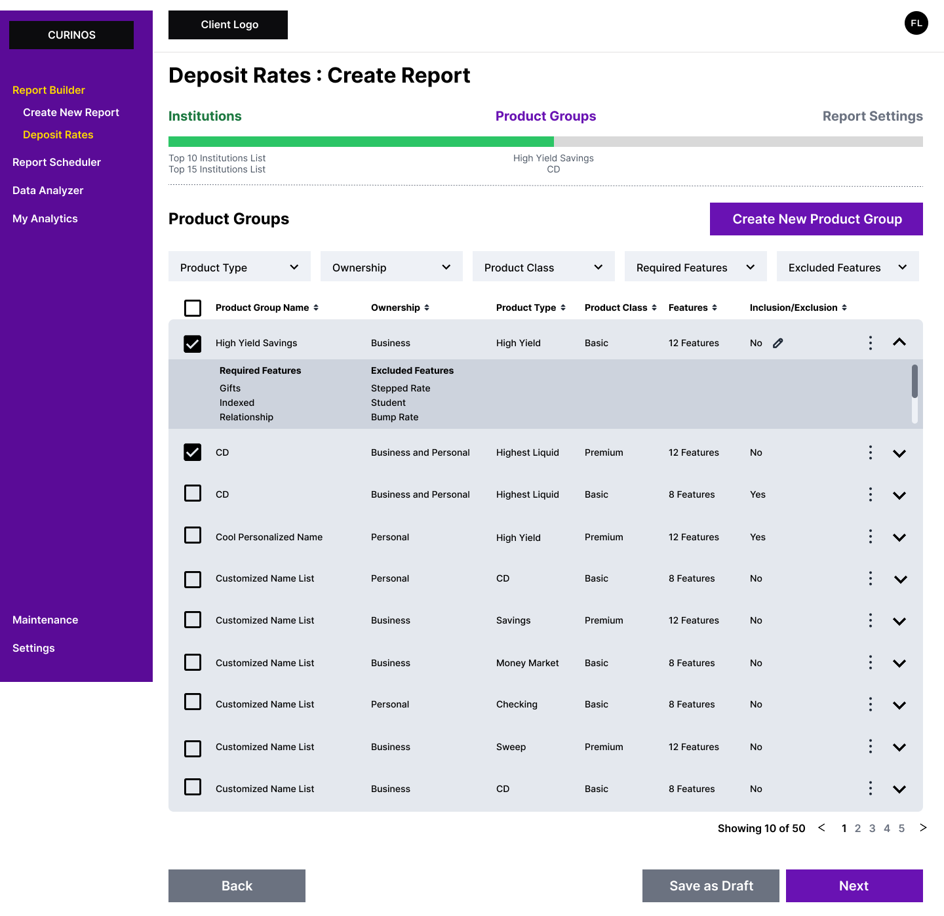
Task: Open the three-dot menu for the Sweep row
Action: [x=871, y=746]
